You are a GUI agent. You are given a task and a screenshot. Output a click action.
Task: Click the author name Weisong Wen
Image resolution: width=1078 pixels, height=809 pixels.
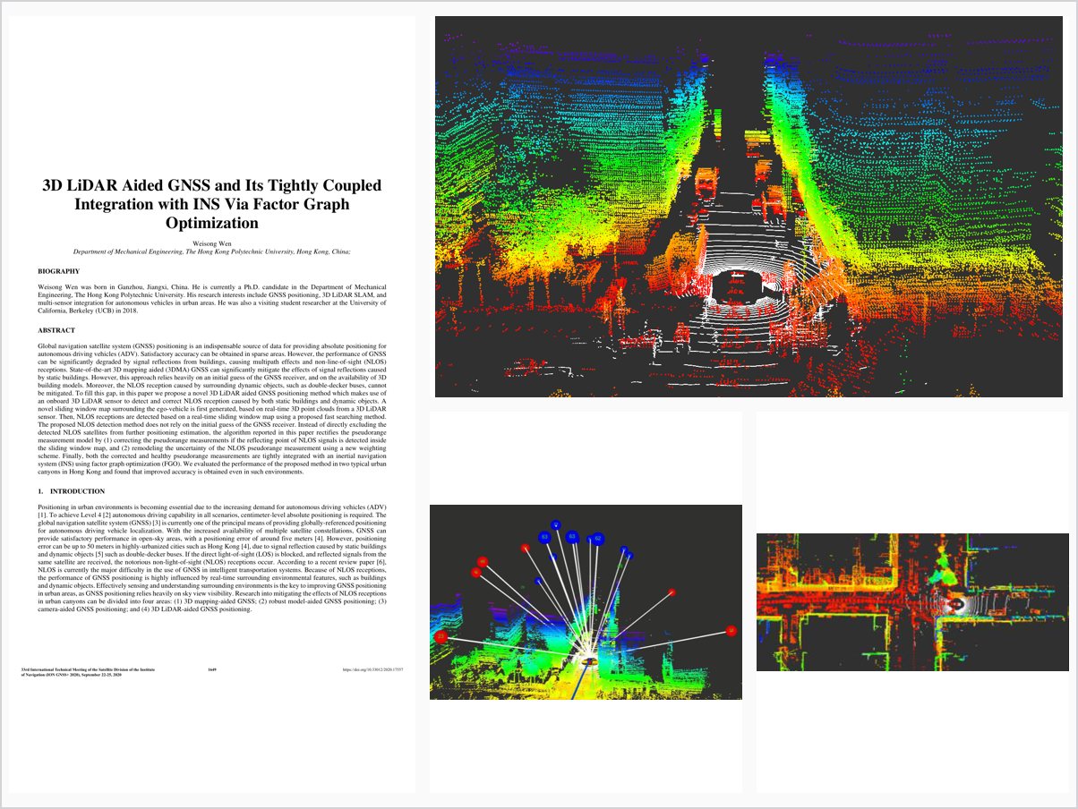coord(212,243)
